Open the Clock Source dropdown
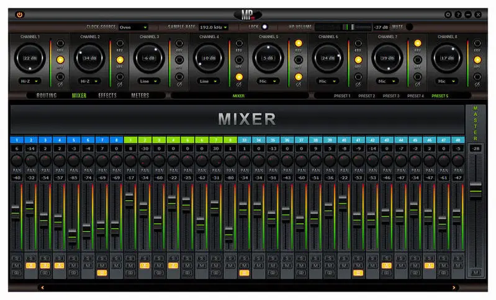Viewport: 496px width, 300px height. [x=133, y=27]
